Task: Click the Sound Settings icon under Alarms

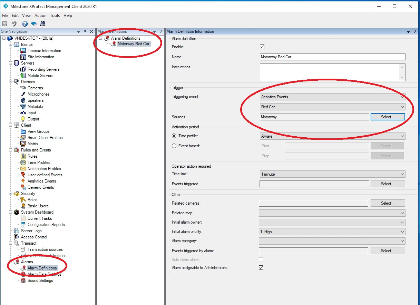Action: (23, 281)
